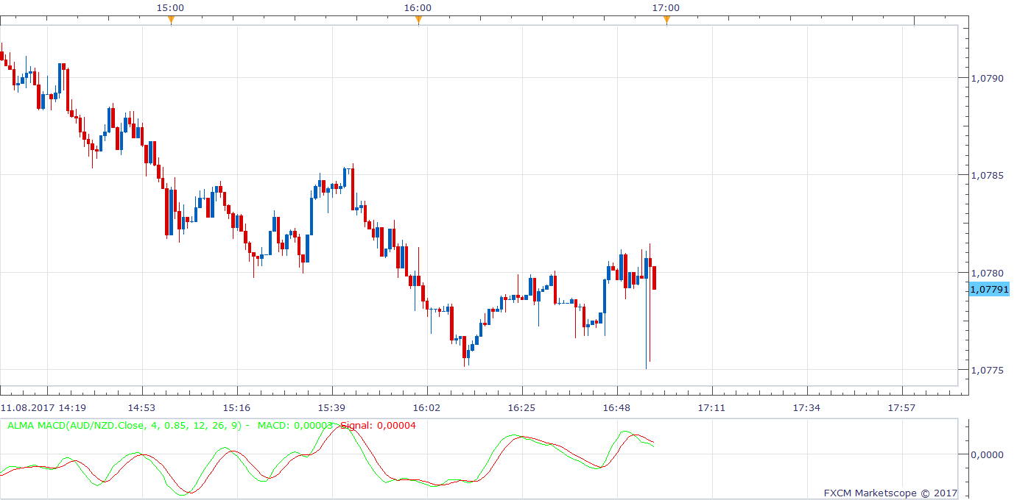Click the red Signal: 0,00004 value
The width and height of the screenshot is (1017, 500).
point(378,425)
